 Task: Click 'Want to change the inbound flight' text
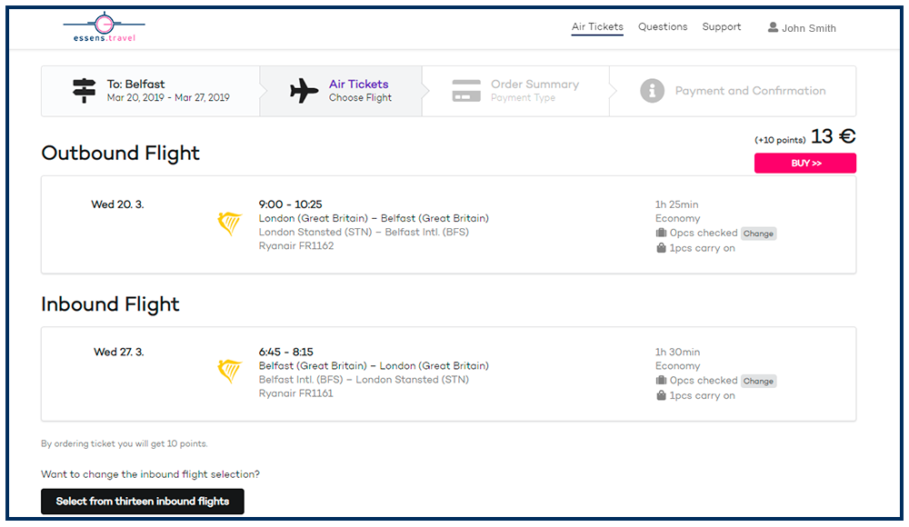click(x=150, y=474)
